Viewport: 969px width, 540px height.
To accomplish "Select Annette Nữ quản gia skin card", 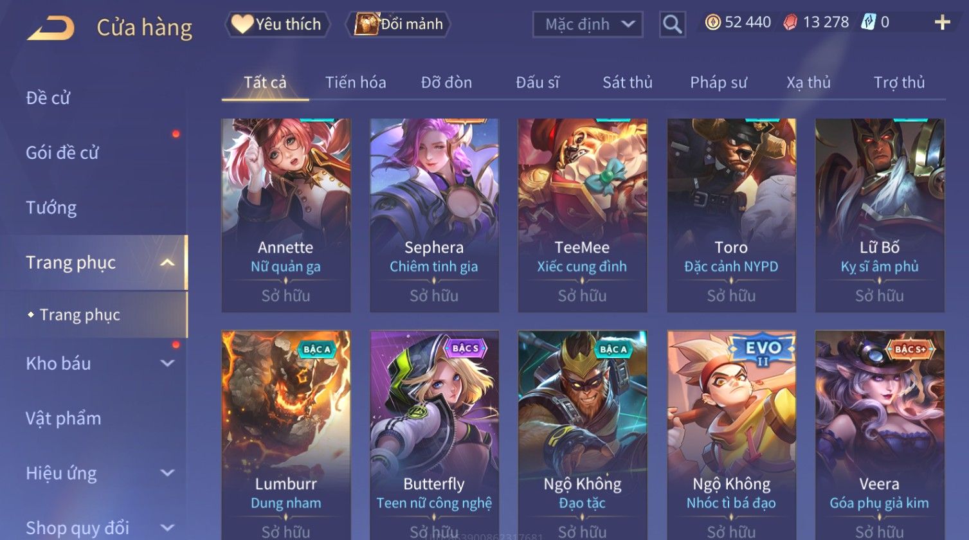I will tap(286, 215).
